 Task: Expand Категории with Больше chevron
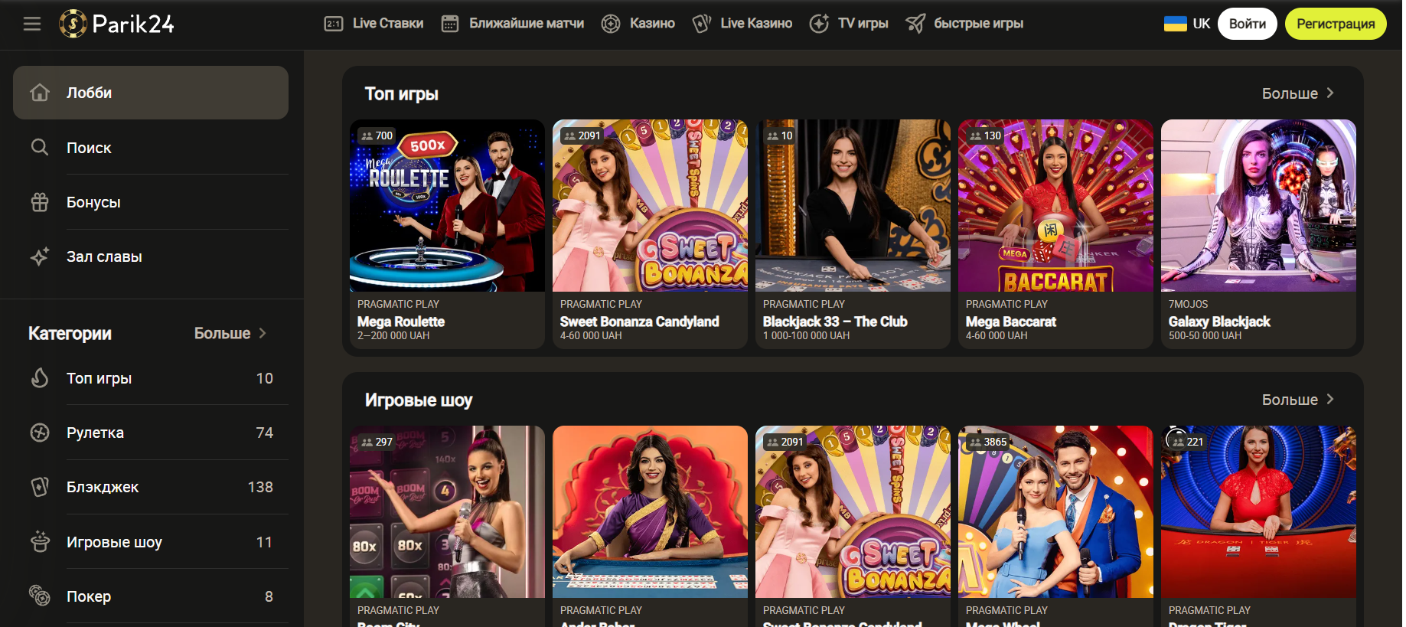(x=230, y=333)
